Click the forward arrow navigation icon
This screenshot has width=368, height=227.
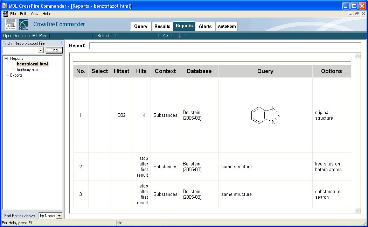pos(179,36)
